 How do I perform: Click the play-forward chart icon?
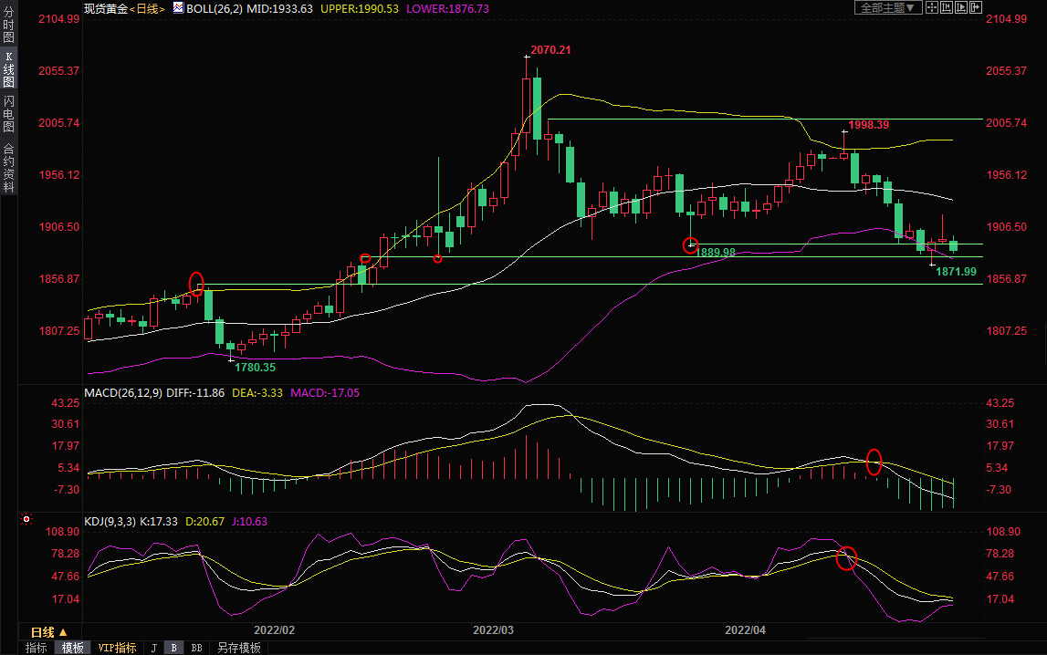click(x=960, y=7)
